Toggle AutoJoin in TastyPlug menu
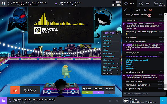167x104 pixels. pyautogui.click(x=107, y=40)
